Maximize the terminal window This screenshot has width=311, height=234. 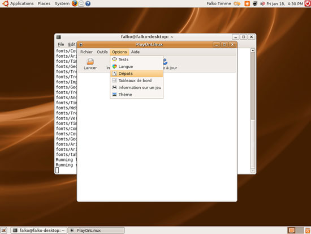[244, 37]
